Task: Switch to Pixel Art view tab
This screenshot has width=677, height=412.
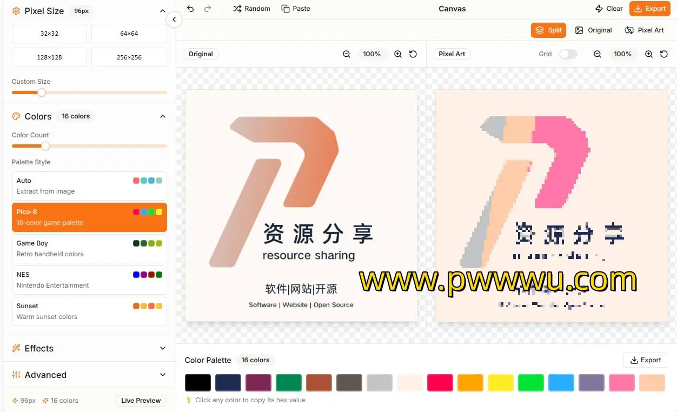Action: tap(645, 30)
